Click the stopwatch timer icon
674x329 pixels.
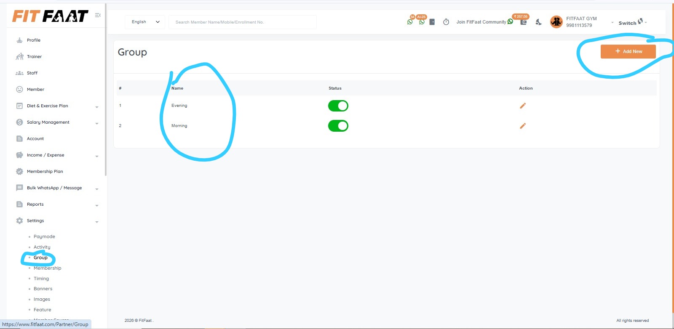click(x=446, y=22)
